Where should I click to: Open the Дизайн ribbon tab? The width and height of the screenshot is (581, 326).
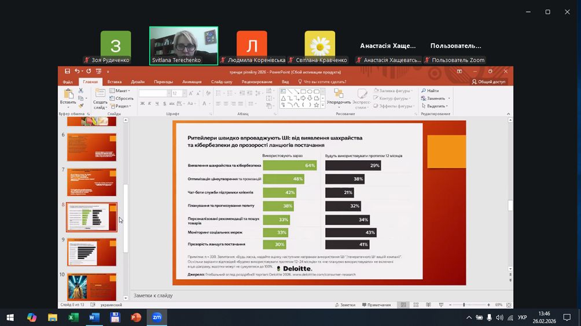point(138,82)
